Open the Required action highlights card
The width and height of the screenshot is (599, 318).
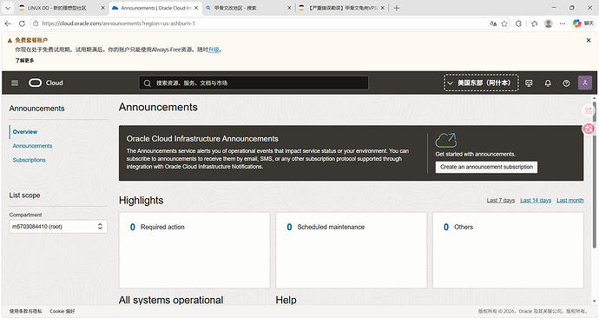click(x=194, y=250)
